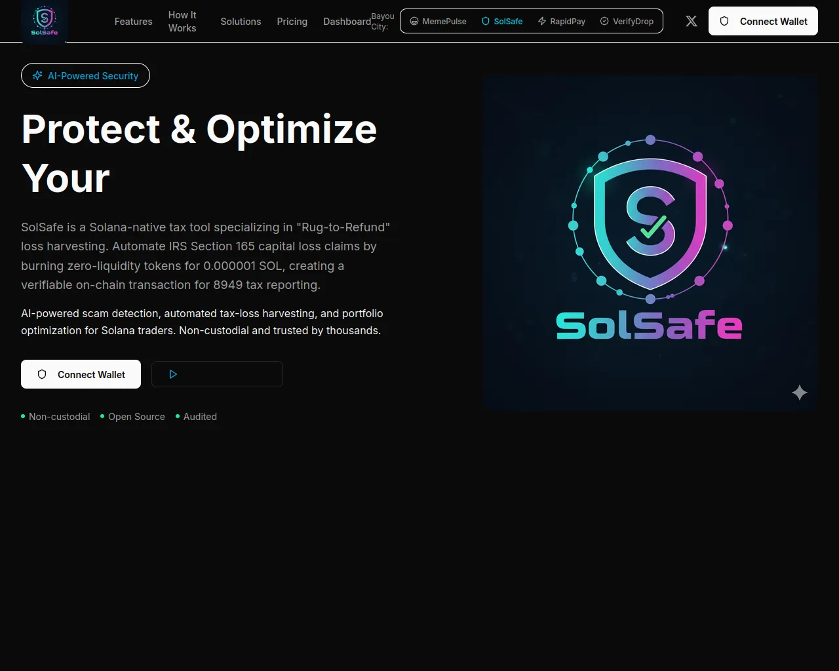Open the VerifyDrop tab
The height and width of the screenshot is (671, 839).
627,21
